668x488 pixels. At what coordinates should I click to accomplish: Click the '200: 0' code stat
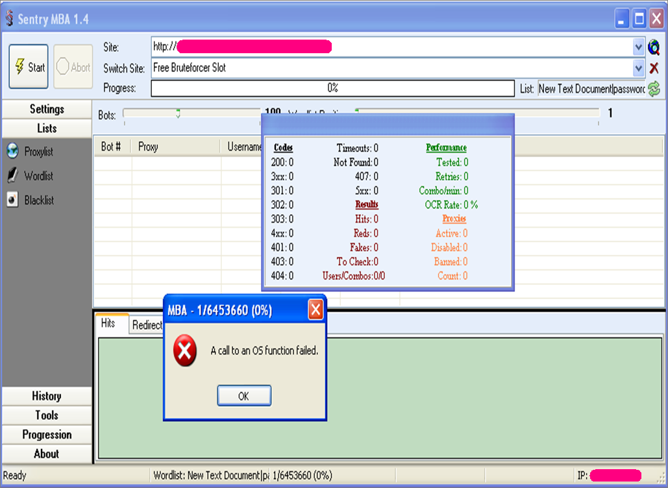click(282, 162)
